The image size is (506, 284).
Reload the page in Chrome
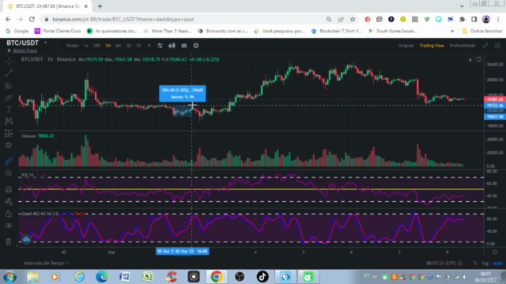(32, 19)
